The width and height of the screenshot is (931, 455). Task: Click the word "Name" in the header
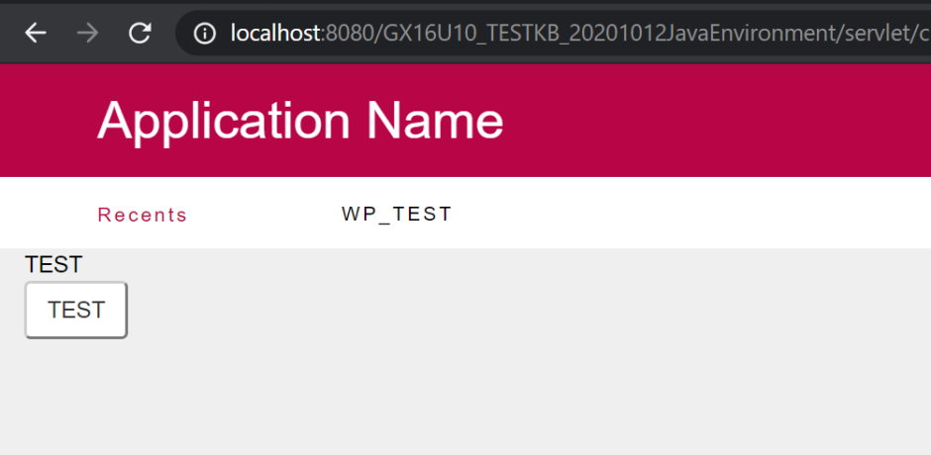click(x=435, y=121)
